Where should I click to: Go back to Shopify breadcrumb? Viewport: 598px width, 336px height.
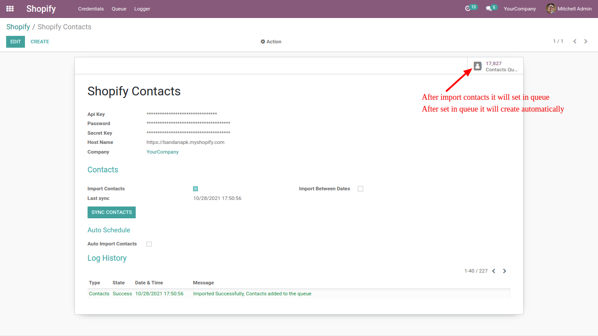click(x=18, y=27)
